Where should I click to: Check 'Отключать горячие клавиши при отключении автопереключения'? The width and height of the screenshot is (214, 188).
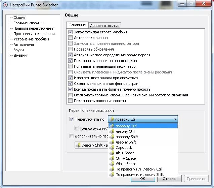(x=70, y=95)
